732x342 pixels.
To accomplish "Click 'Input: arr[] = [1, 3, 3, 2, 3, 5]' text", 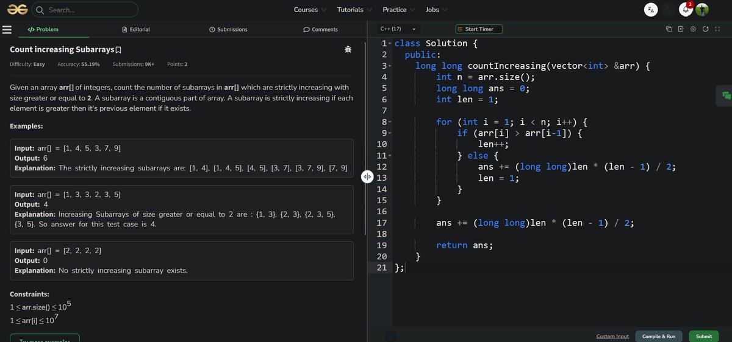I will pos(68,195).
